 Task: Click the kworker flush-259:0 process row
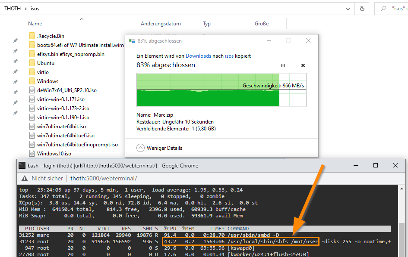(x=205, y=254)
